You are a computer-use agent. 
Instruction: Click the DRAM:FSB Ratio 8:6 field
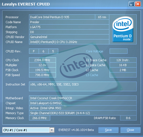pyautogui.click(x=128, y=118)
